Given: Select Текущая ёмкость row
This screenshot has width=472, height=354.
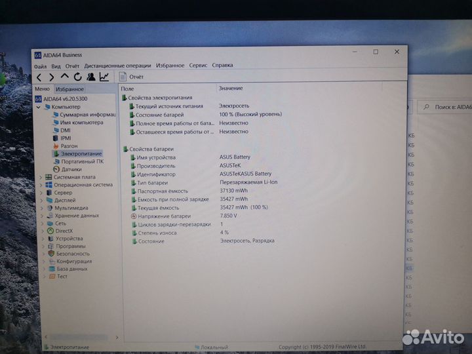Looking at the screenshot, I should [206, 208].
